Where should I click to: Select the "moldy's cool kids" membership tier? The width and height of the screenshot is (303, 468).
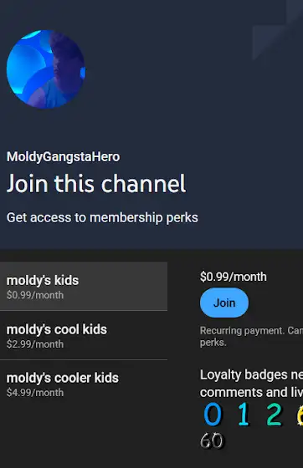(84, 335)
